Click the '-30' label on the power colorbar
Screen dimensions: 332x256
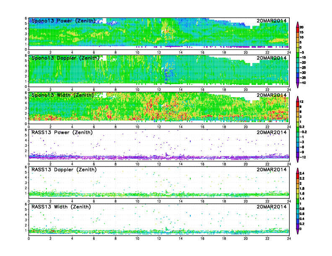303,73
